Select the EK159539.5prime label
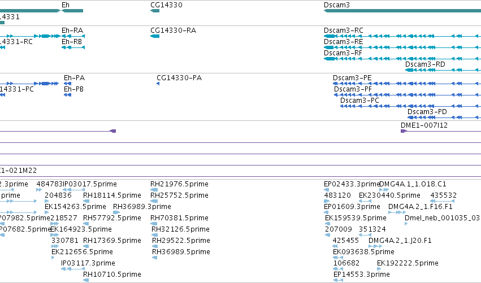481x283 pixels. click(x=356, y=218)
